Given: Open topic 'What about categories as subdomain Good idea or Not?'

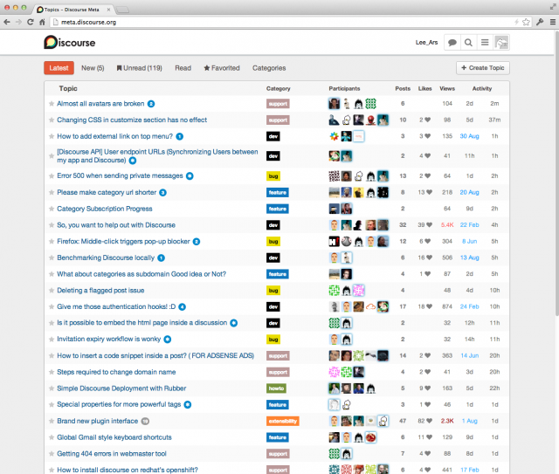Looking at the screenshot, I should click(141, 274).
